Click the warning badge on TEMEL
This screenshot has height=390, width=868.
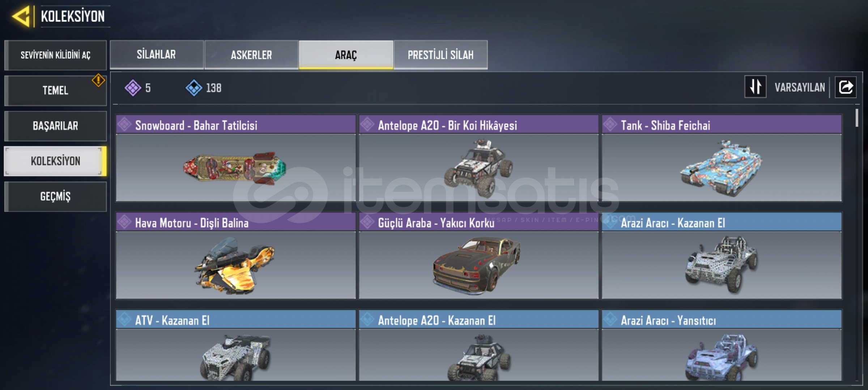98,80
